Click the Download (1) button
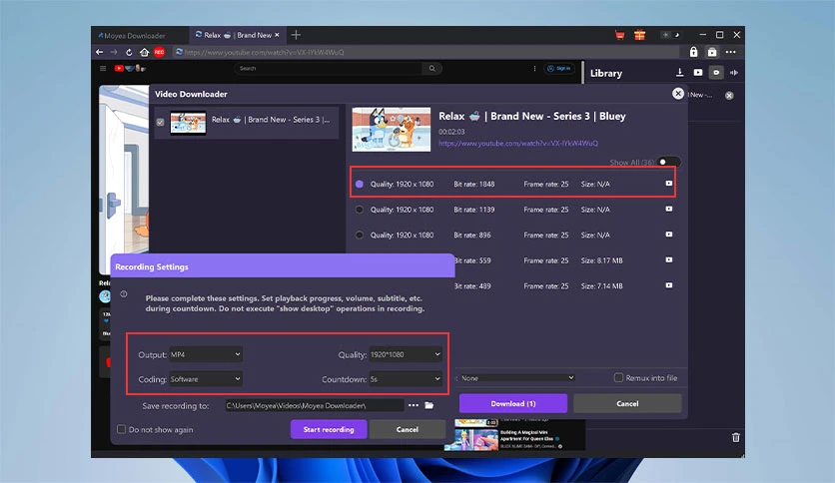This screenshot has height=483, width=835. [513, 404]
